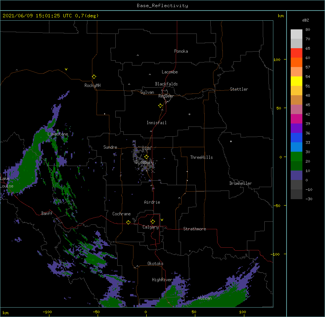Click the Airdrie city label
The height and width of the screenshot is (317, 325).
(x=152, y=202)
